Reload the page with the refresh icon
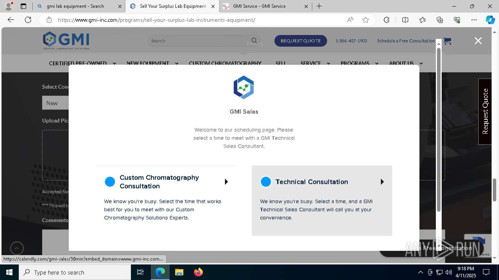The height and width of the screenshot is (280, 499). (x=28, y=20)
